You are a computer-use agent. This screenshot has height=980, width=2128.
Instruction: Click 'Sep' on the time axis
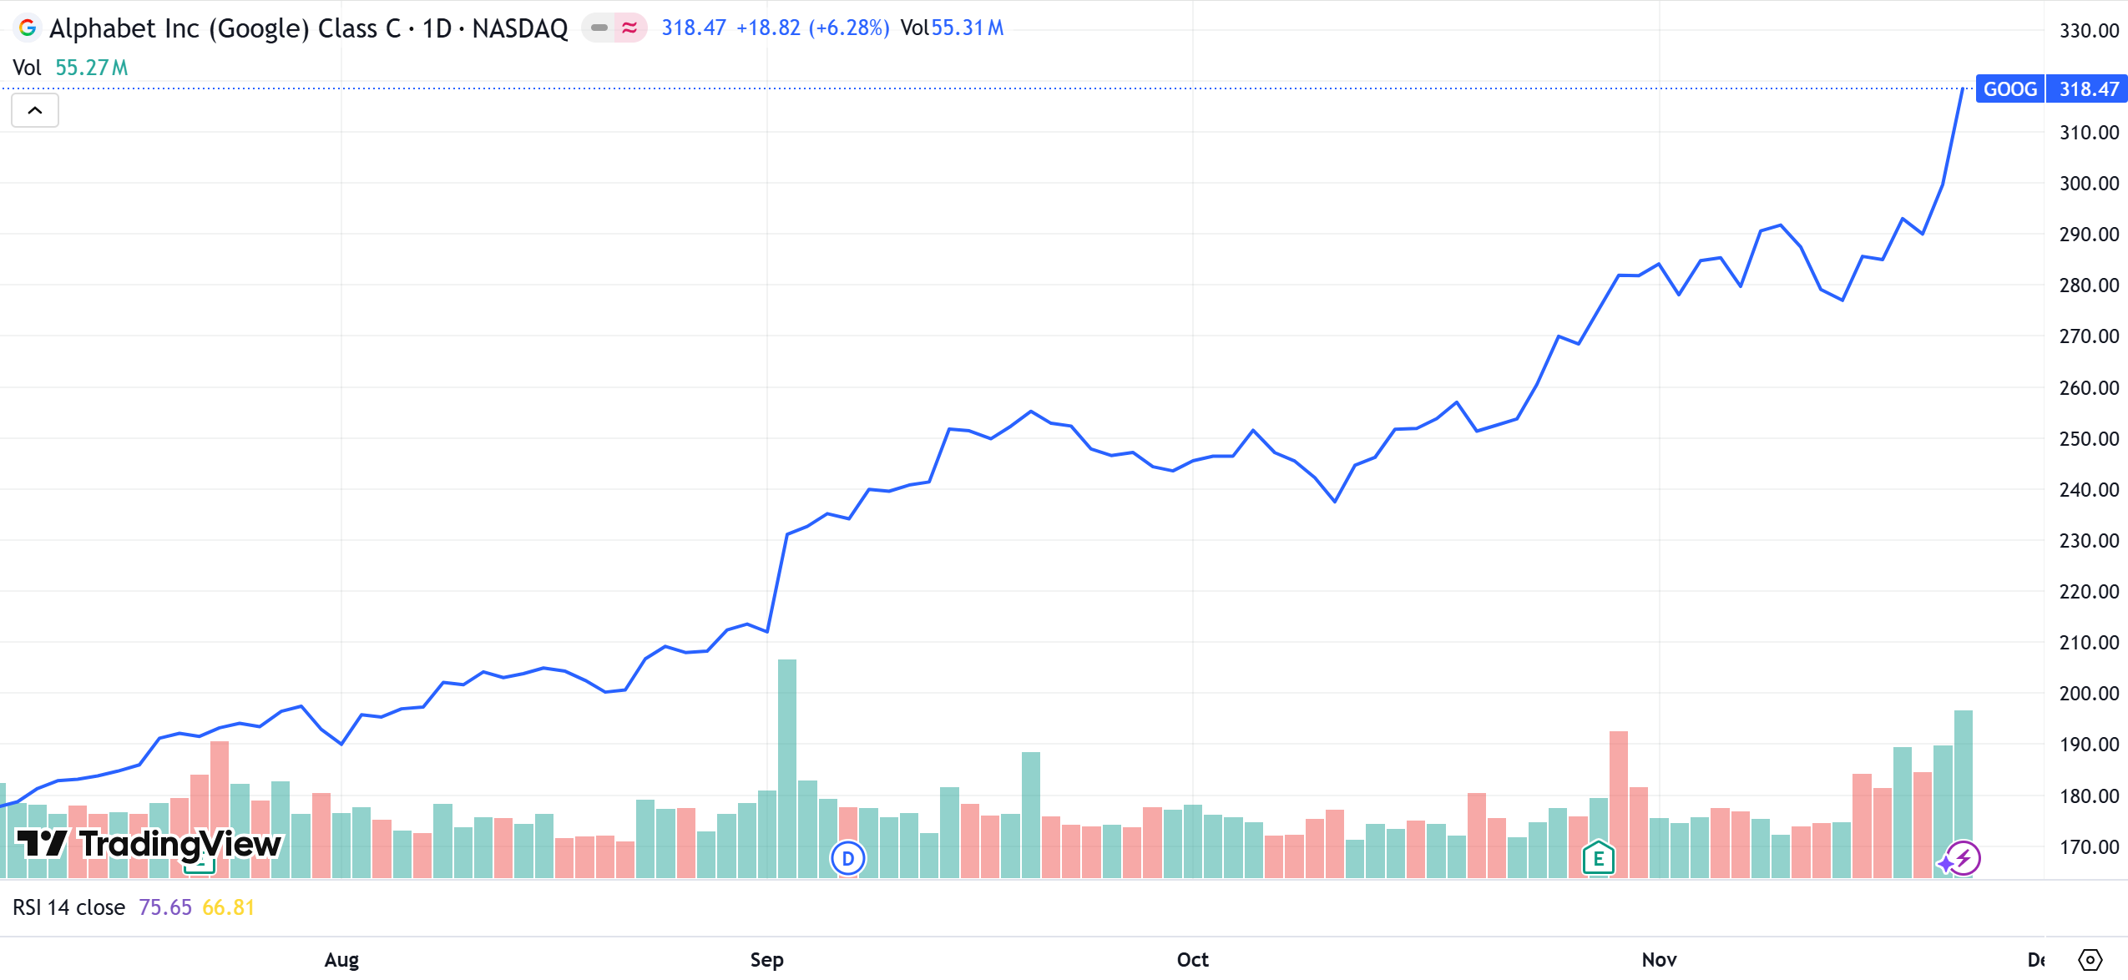pyautogui.click(x=766, y=960)
